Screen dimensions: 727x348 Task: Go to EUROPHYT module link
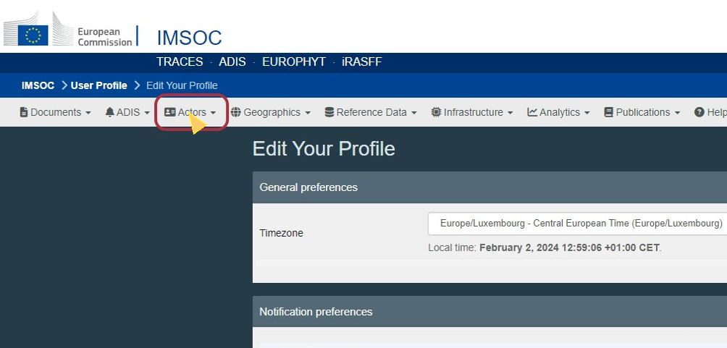pyautogui.click(x=294, y=62)
